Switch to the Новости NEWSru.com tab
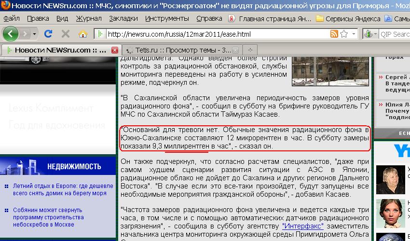410x241 pixels. 60,50
